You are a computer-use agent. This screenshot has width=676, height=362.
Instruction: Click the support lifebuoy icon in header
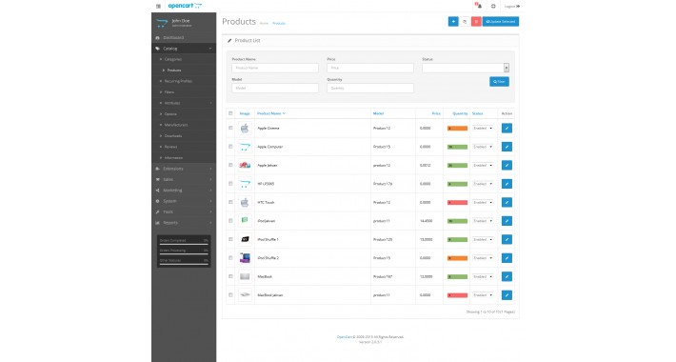[493, 6]
